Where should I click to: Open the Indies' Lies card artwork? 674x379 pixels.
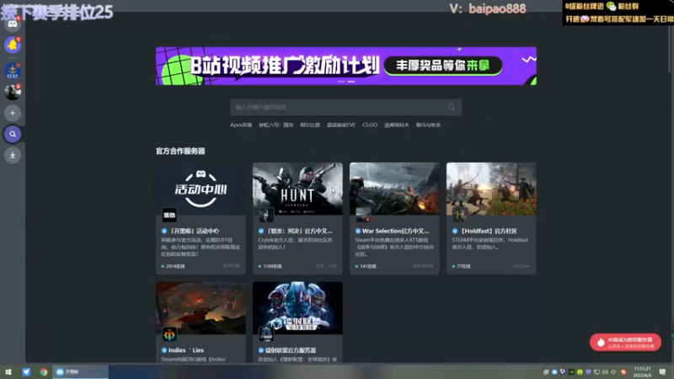(x=201, y=308)
